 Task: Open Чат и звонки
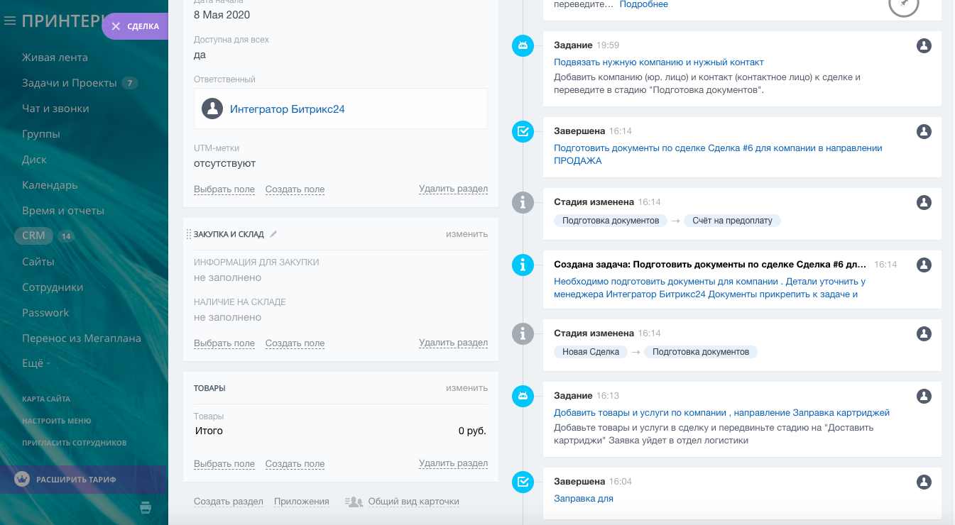55,109
